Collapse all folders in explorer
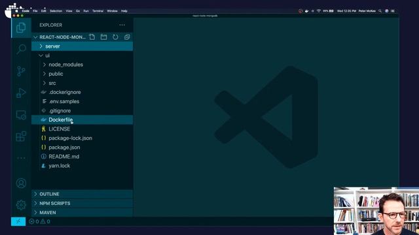 click(127, 37)
